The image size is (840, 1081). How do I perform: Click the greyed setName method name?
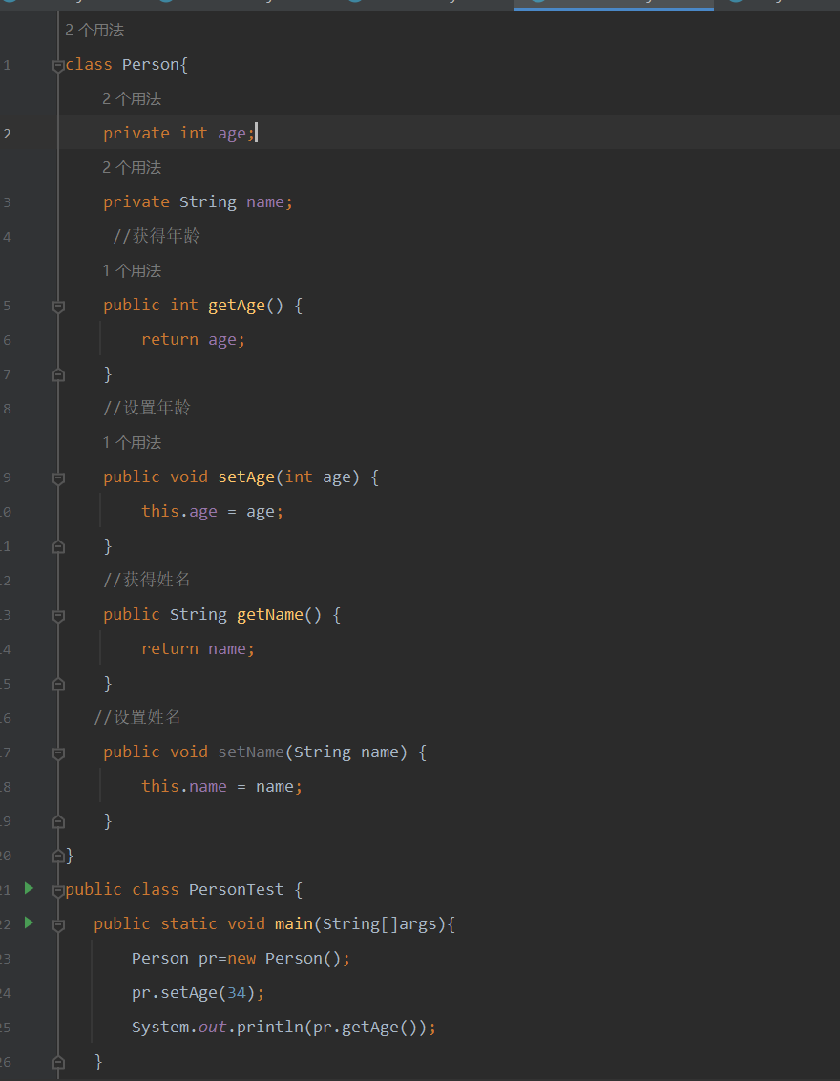pos(251,752)
